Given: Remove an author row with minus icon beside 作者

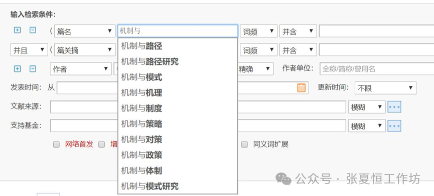Looking at the screenshot, I should (33, 68).
